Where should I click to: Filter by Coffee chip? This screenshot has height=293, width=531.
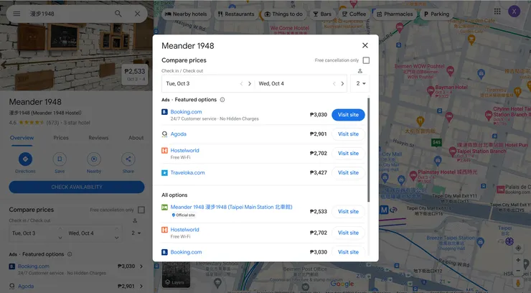tap(354, 14)
